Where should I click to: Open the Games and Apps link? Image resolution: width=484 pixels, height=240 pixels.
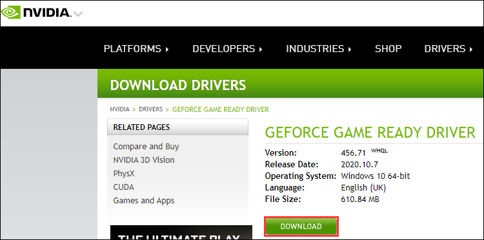143,201
